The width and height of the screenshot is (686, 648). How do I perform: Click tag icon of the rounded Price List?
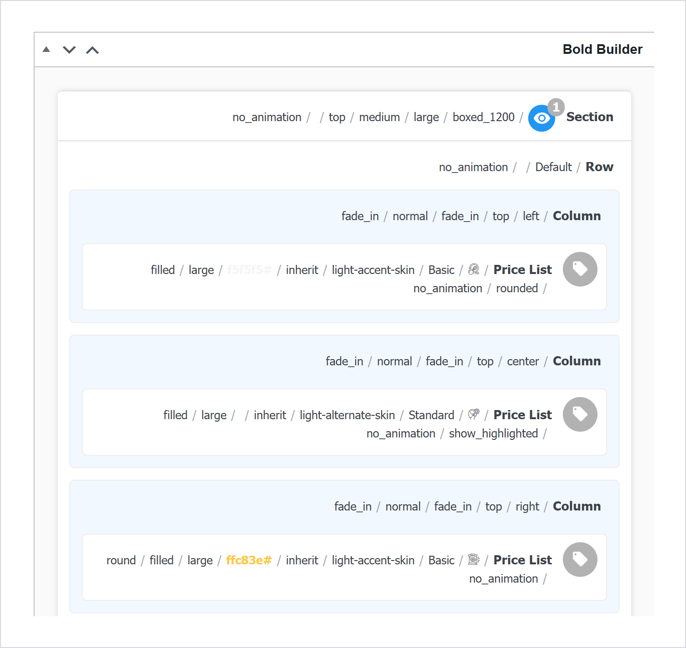click(580, 269)
